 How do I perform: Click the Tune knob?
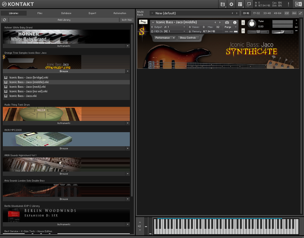(252, 24)
